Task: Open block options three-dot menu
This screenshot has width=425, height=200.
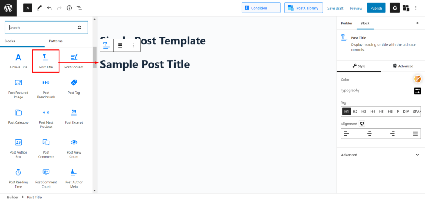Action: pyautogui.click(x=134, y=45)
